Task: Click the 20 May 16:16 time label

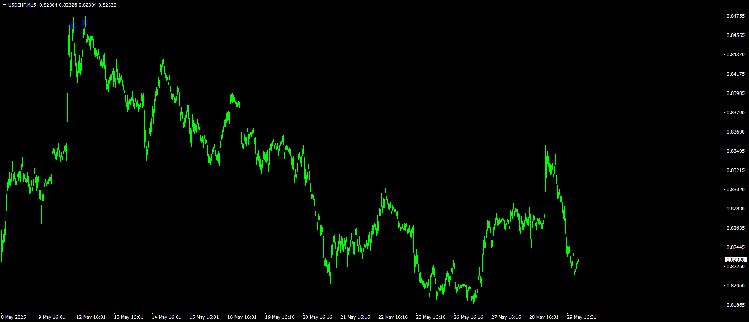Action: click(317, 317)
